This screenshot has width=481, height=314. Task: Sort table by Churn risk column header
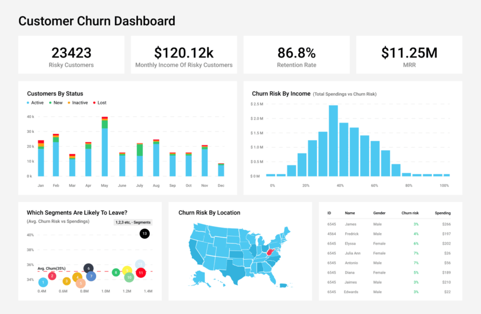410,213
